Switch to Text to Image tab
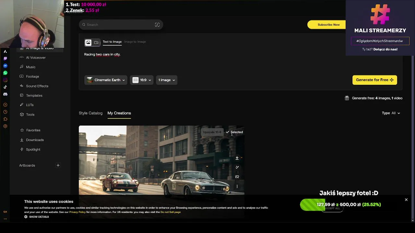The image size is (415, 233). pos(112,42)
